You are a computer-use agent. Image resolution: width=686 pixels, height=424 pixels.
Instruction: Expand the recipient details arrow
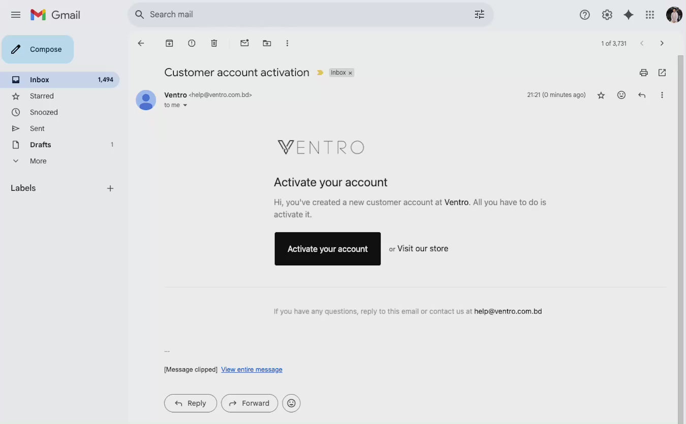click(x=185, y=105)
